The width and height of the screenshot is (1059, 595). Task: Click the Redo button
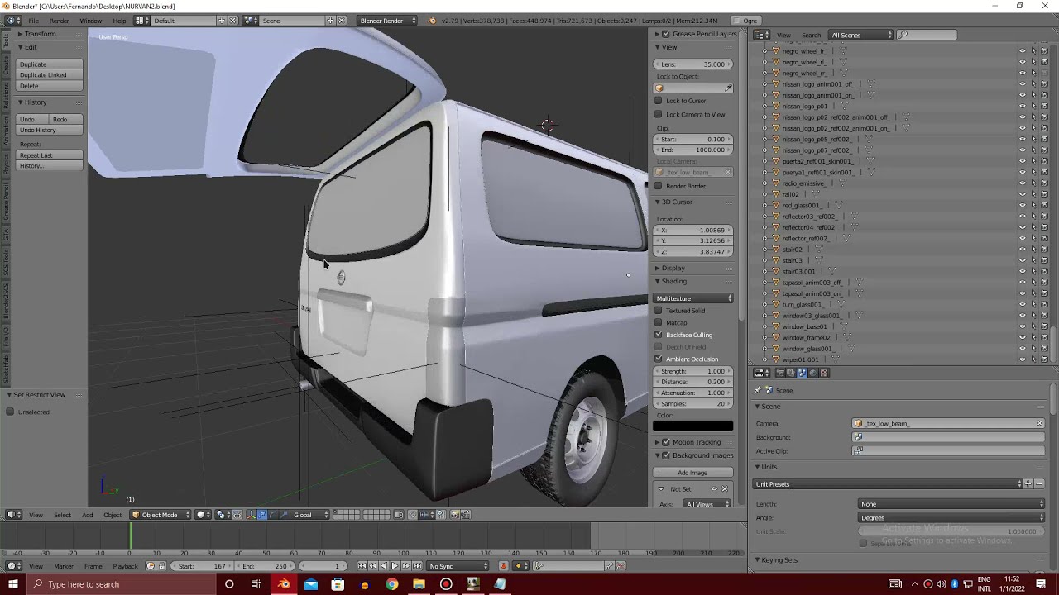point(66,120)
